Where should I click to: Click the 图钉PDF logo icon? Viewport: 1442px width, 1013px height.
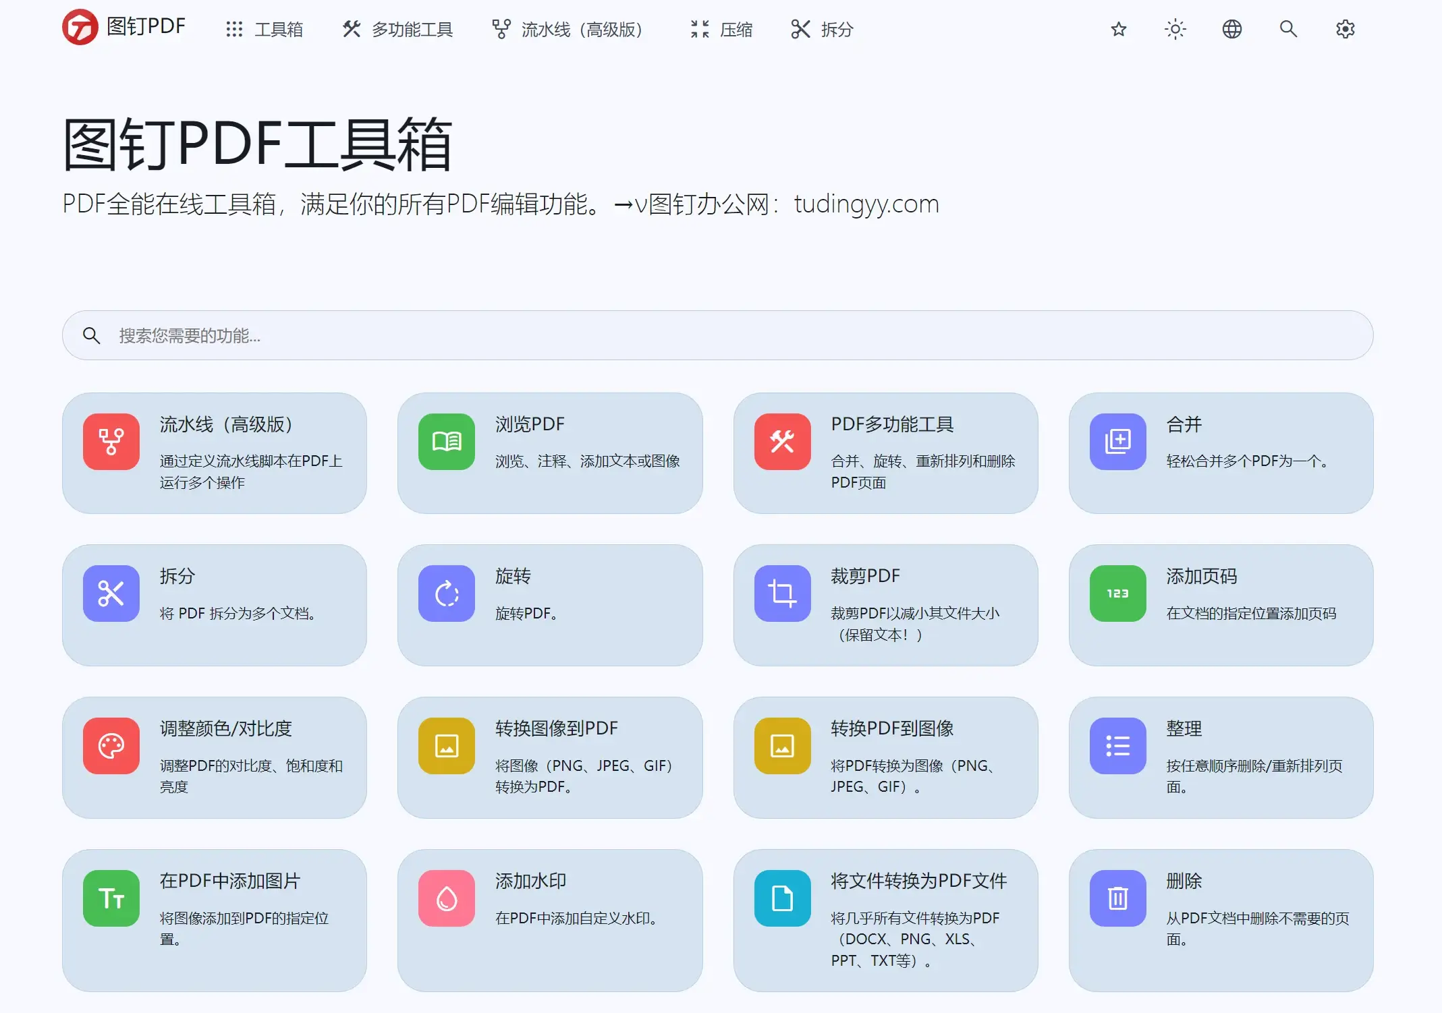(80, 28)
